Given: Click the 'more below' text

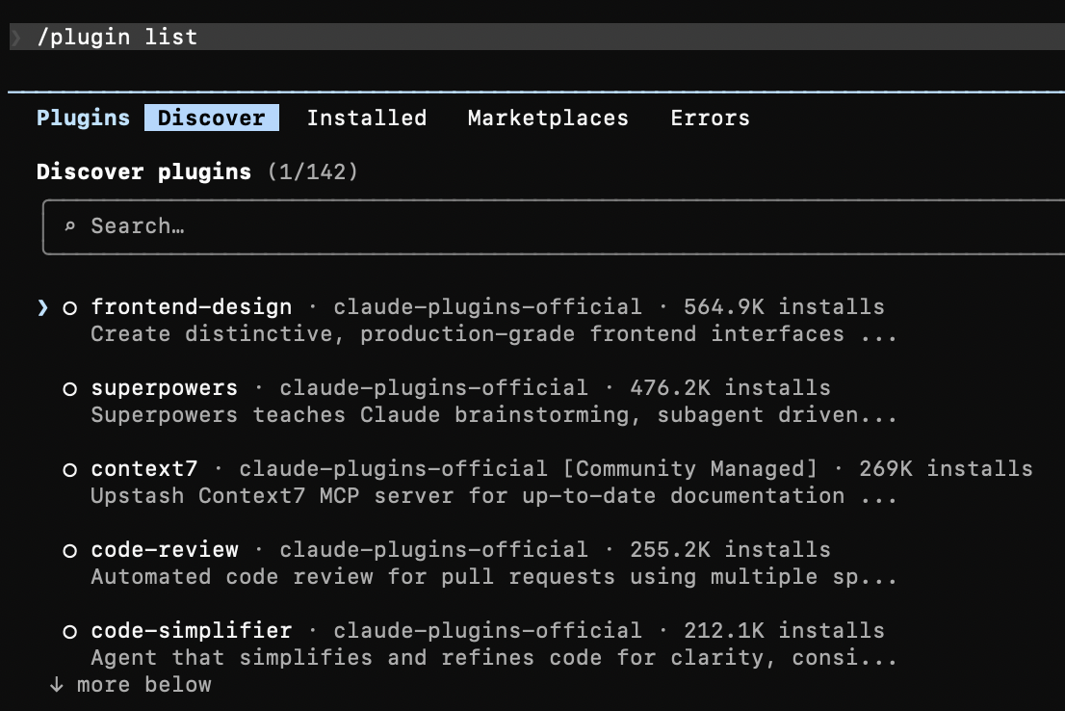Looking at the screenshot, I should (144, 684).
